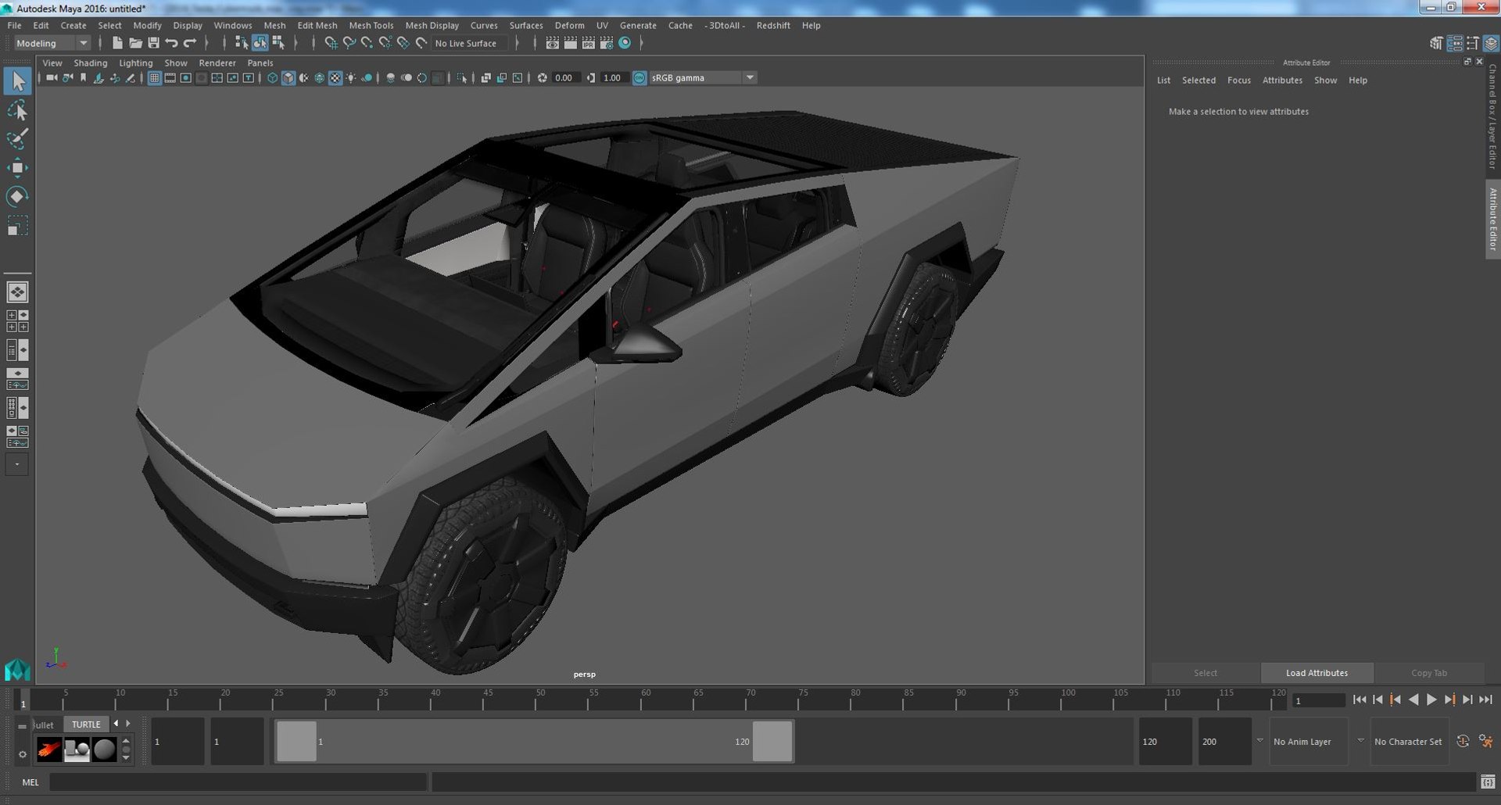1501x805 pixels.
Task: Open a scene with folder icon
Action: point(135,43)
